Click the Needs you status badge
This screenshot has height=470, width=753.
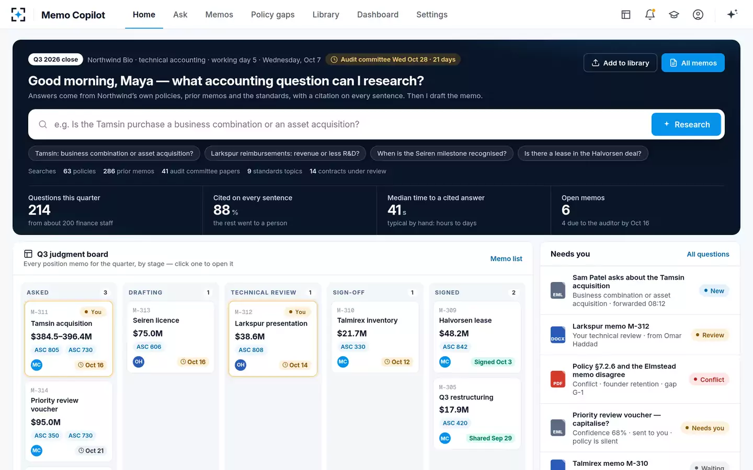tap(704, 428)
